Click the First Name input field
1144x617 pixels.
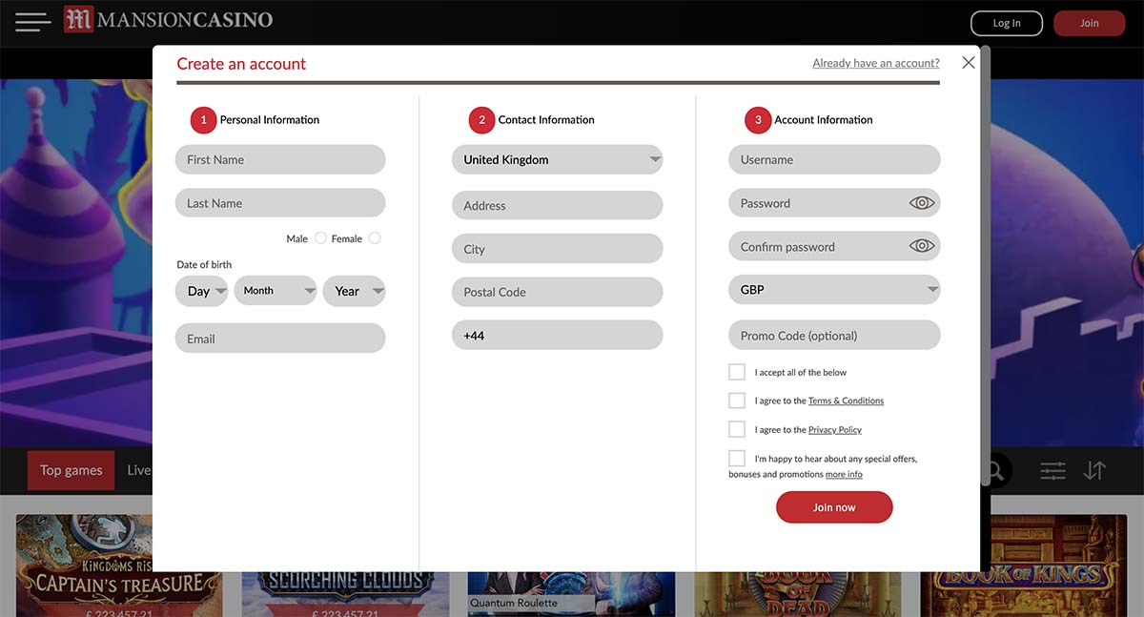pyautogui.click(x=279, y=159)
